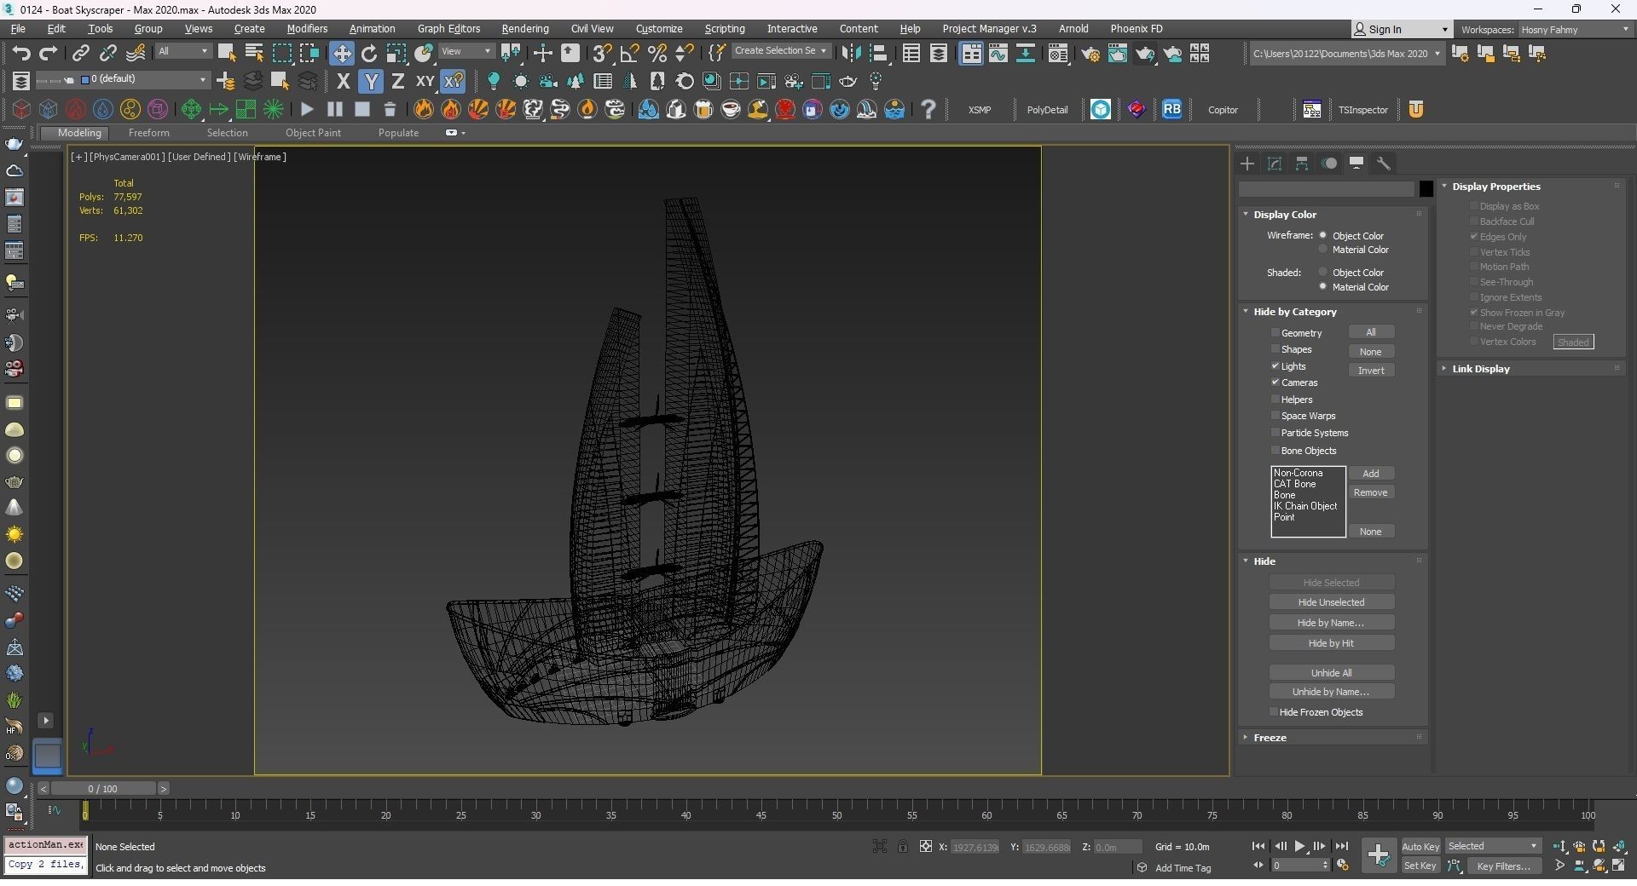Image resolution: width=1637 pixels, height=886 pixels.
Task: Click the Auto Key button
Action: coord(1420,846)
